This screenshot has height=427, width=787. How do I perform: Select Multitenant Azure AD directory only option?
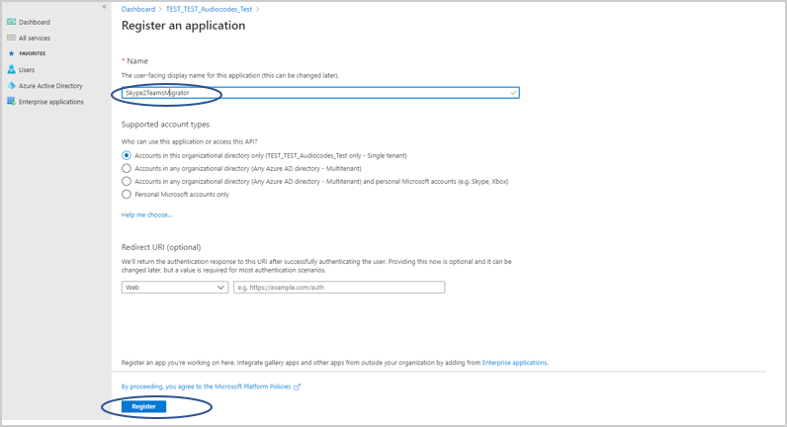(127, 169)
